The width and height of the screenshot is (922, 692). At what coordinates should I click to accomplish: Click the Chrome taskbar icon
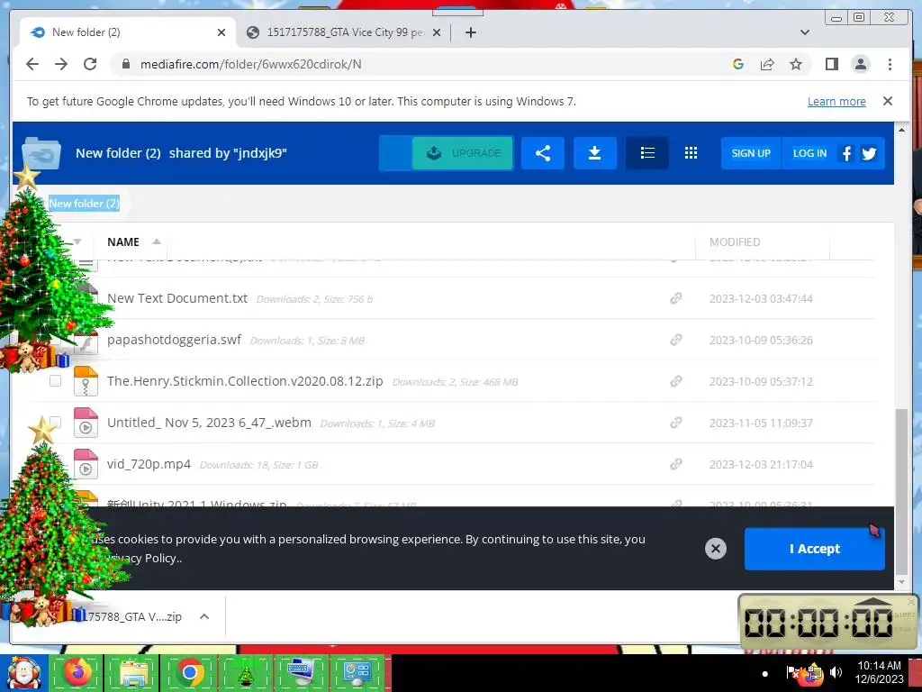189,672
